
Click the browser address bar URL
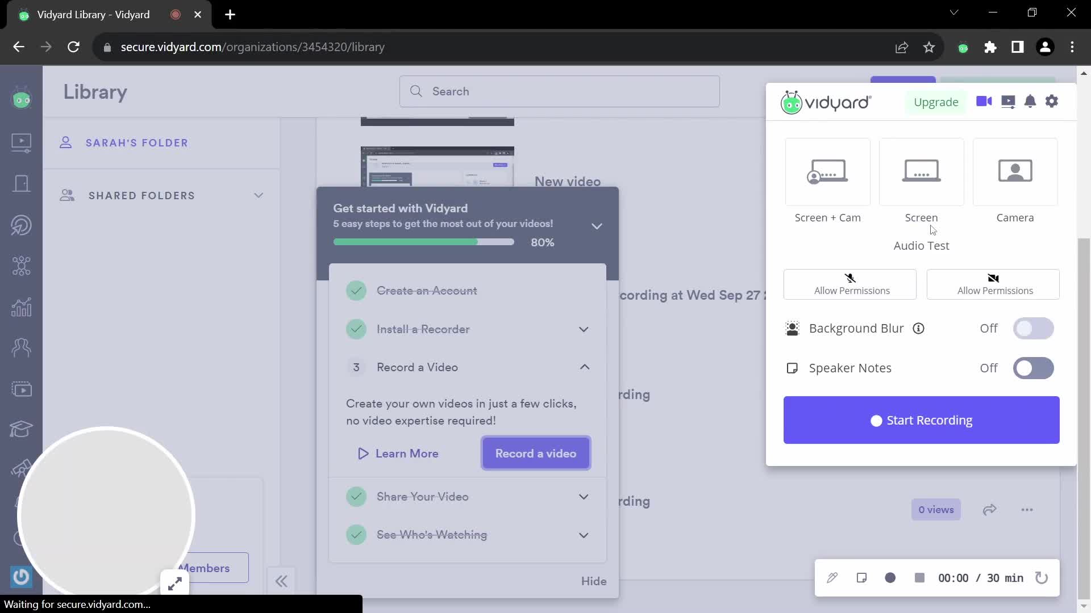click(252, 47)
